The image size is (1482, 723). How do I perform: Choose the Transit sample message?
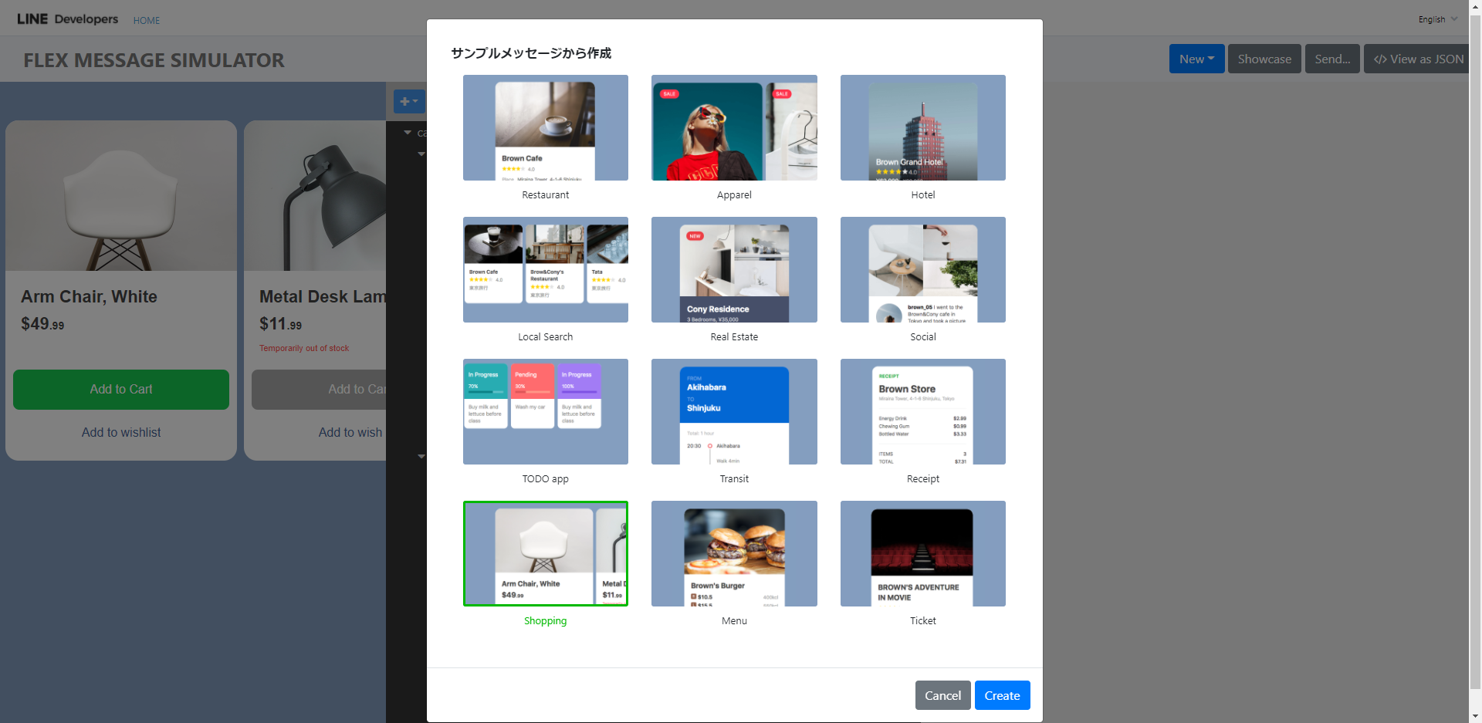point(733,411)
